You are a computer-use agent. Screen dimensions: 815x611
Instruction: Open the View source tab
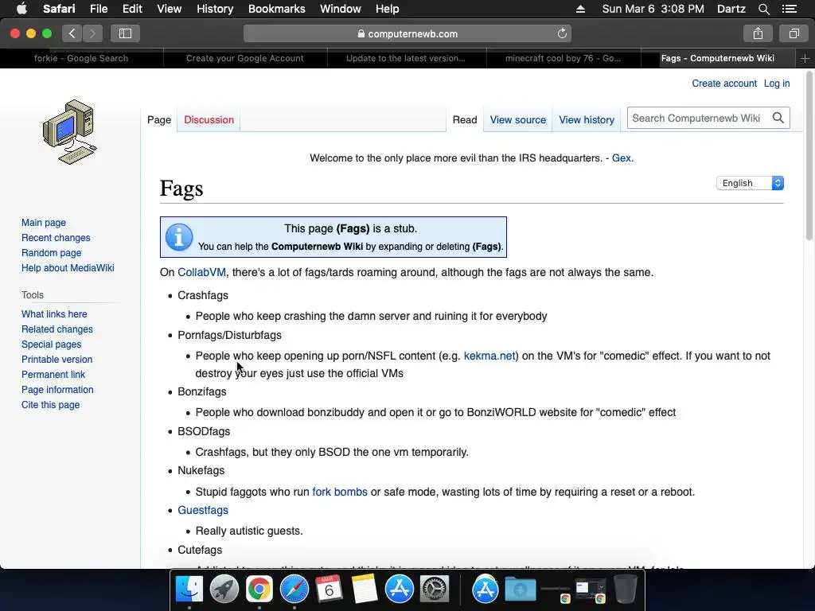coord(517,120)
